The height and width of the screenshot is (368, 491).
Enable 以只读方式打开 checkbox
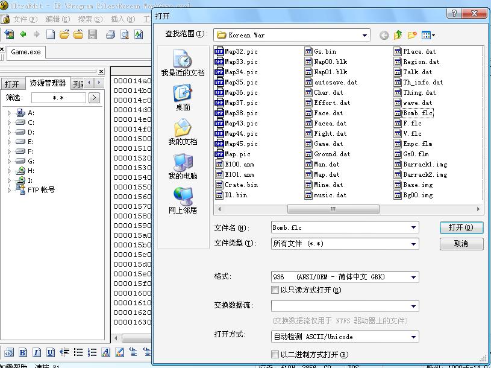tap(275, 290)
